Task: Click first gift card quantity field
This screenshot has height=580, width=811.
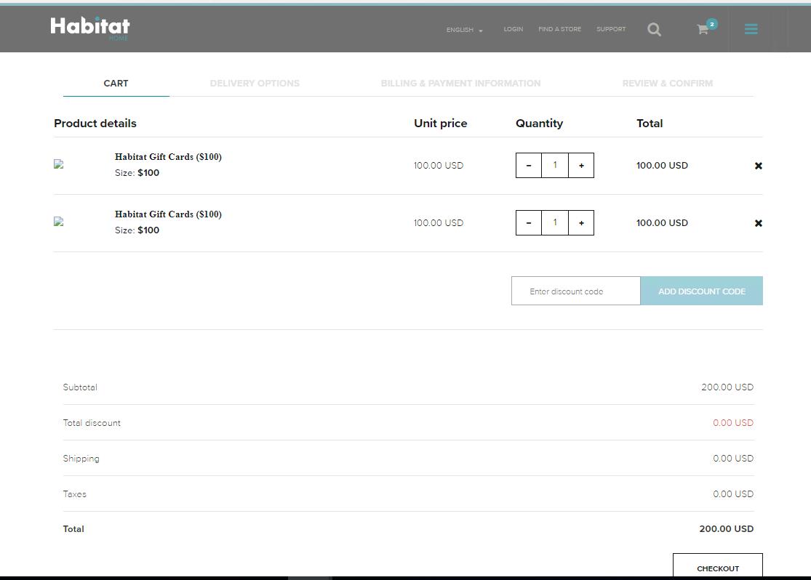Action: [x=555, y=166]
